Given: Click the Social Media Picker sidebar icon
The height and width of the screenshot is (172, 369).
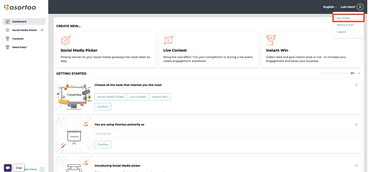Looking at the screenshot, I should (x=8, y=30).
